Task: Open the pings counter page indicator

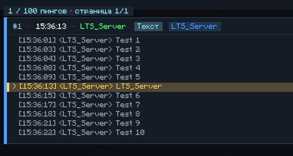Action: click(x=68, y=11)
